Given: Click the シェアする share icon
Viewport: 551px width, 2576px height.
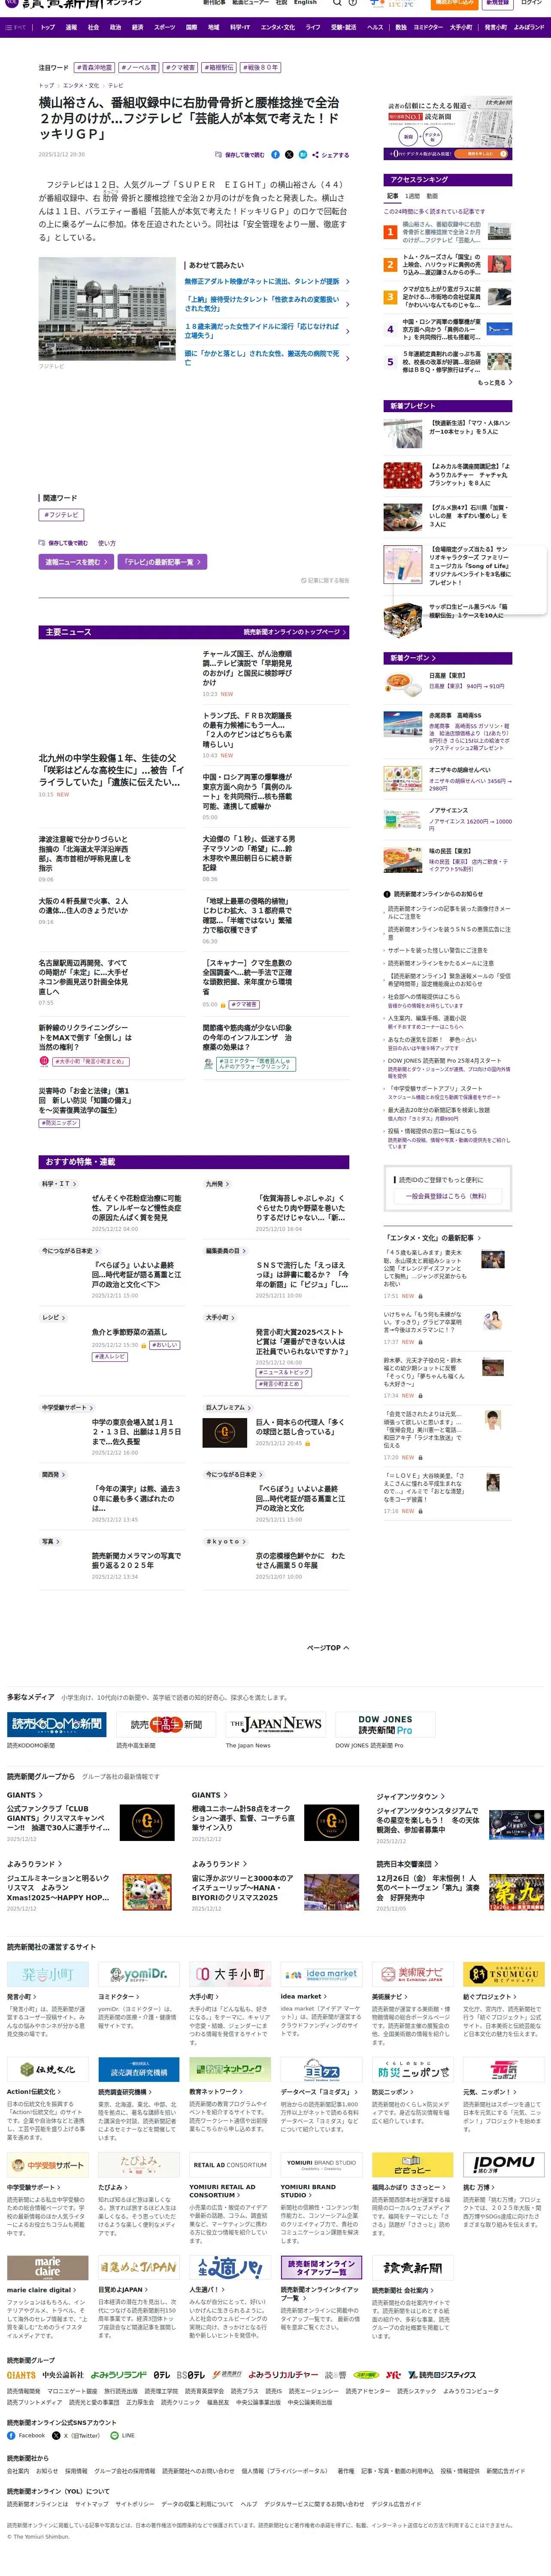Looking at the screenshot, I should click(330, 155).
